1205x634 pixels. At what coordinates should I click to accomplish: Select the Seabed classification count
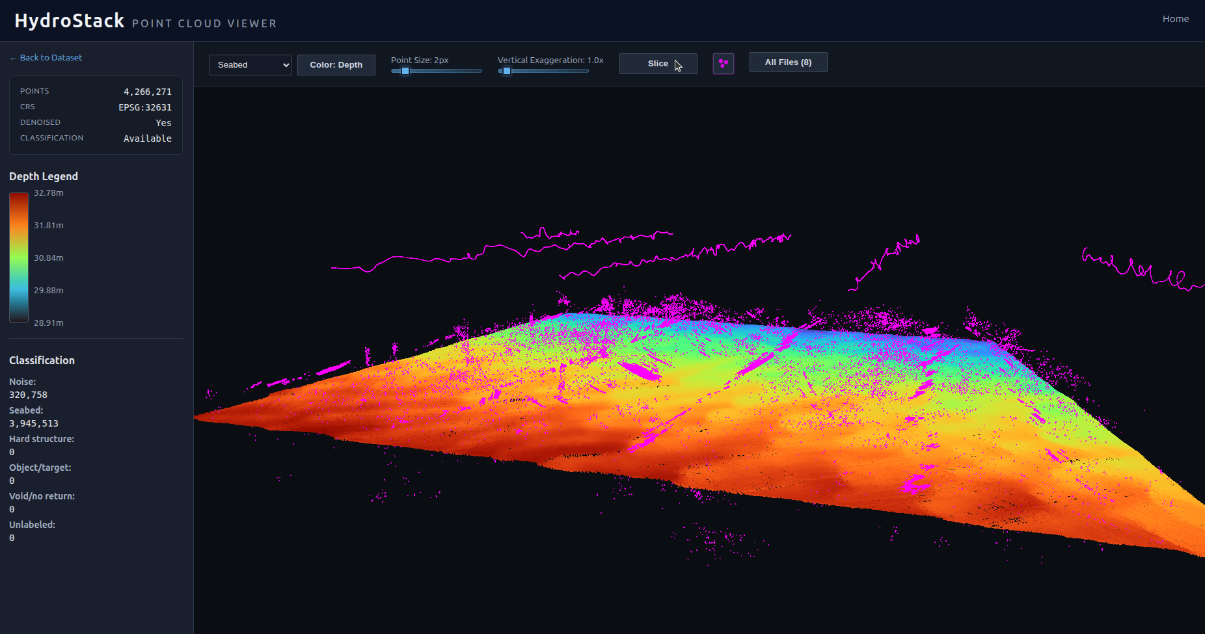click(33, 423)
